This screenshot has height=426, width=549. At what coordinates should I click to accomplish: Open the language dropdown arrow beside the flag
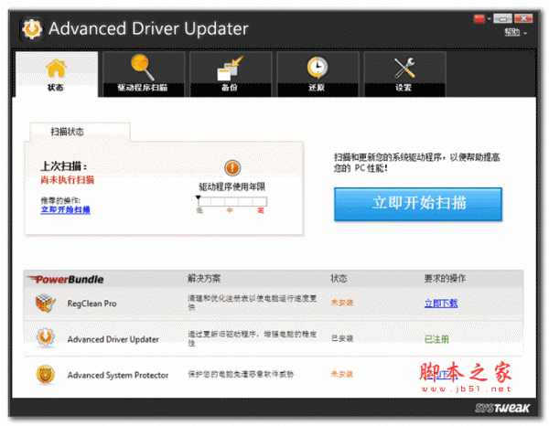pyautogui.click(x=490, y=19)
